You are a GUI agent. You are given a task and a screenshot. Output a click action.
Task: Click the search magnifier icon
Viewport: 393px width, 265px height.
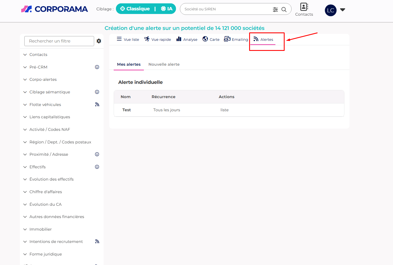(284, 10)
